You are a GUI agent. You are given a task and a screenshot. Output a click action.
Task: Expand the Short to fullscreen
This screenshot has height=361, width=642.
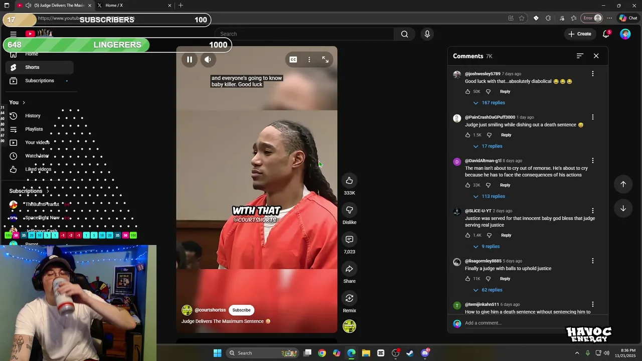click(x=326, y=60)
